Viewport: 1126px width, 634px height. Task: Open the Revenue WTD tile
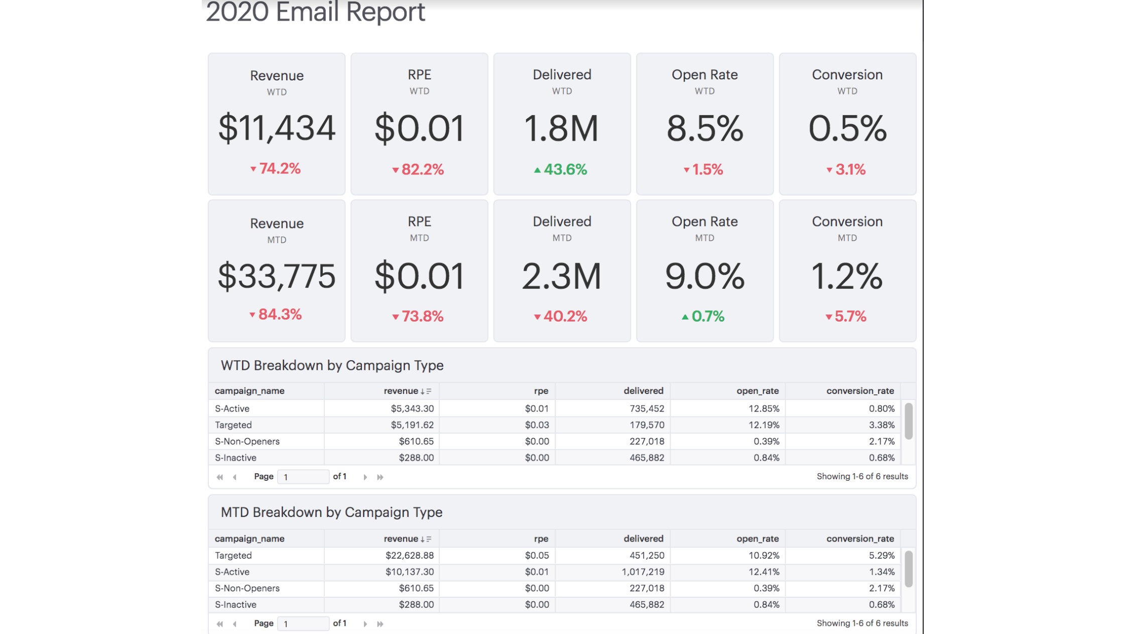276,124
